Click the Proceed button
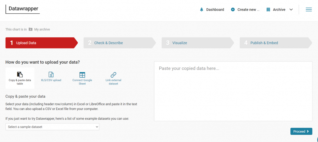This screenshot has width=318, height=142. (301, 131)
